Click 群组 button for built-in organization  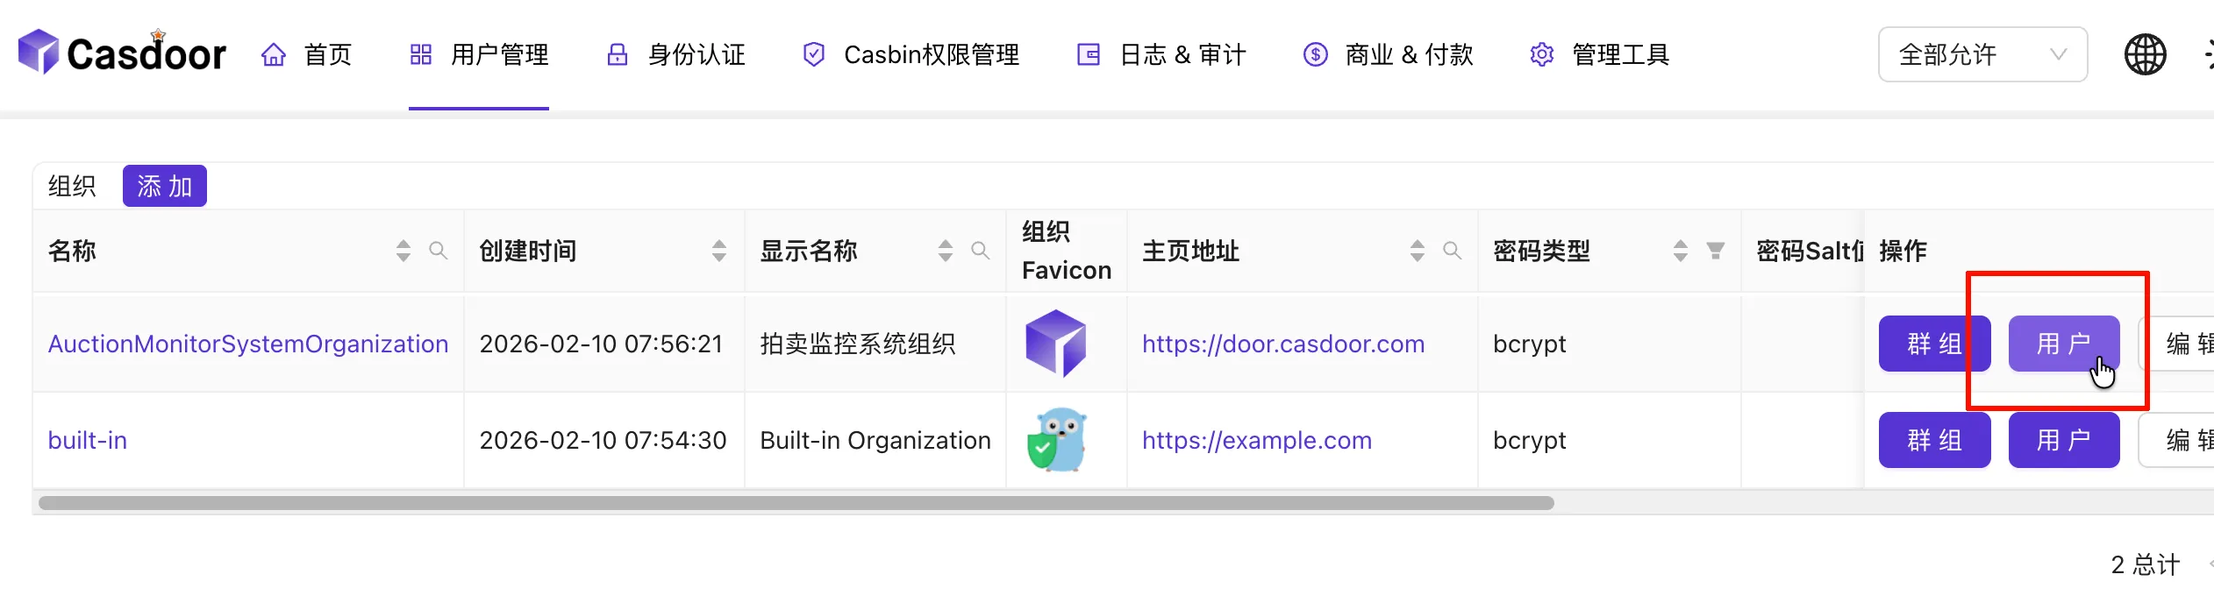click(1934, 440)
